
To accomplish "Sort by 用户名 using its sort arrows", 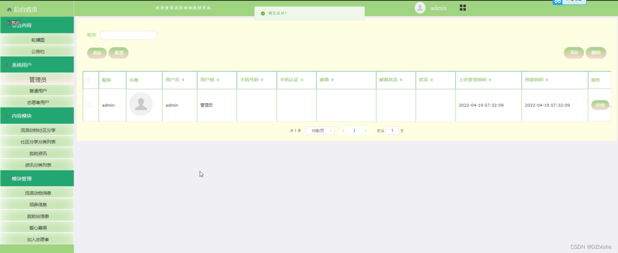I will click(x=183, y=80).
